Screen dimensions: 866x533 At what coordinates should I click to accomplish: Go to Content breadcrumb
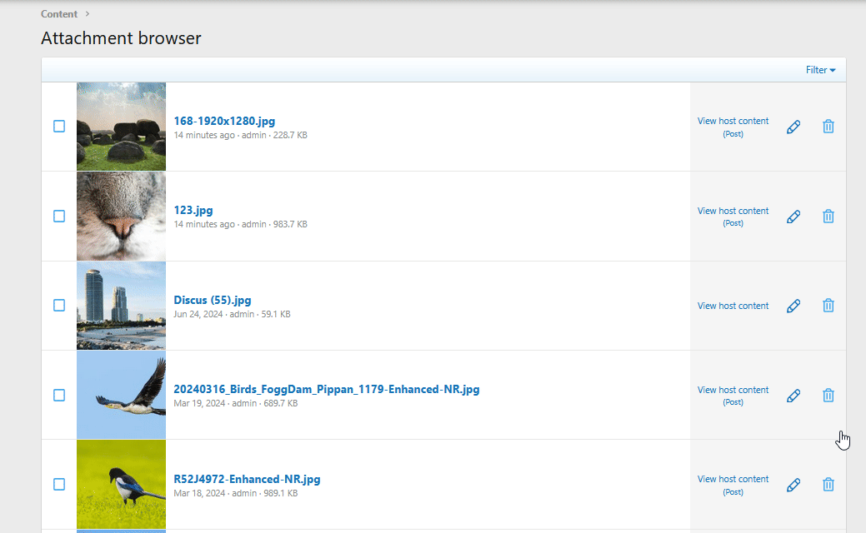point(59,14)
